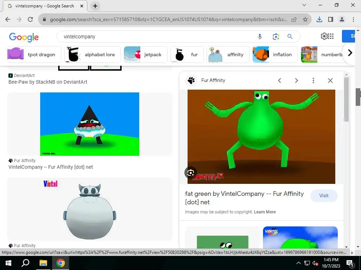This screenshot has height=270, width=361.
Task: Filter by fur chip
Action: click(187, 54)
